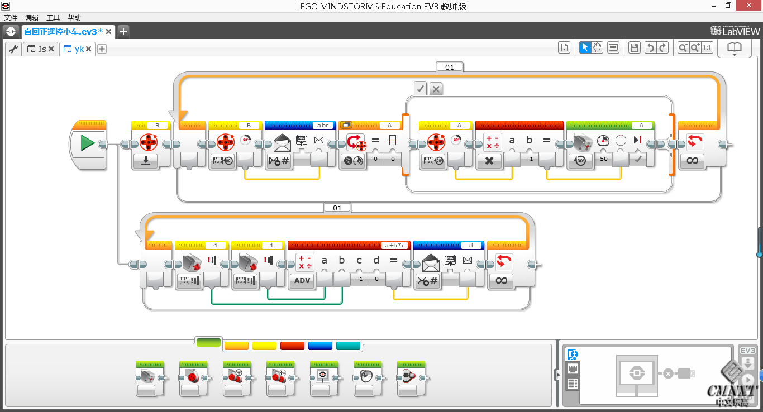
Task: Select the Comment tool
Action: pos(613,48)
